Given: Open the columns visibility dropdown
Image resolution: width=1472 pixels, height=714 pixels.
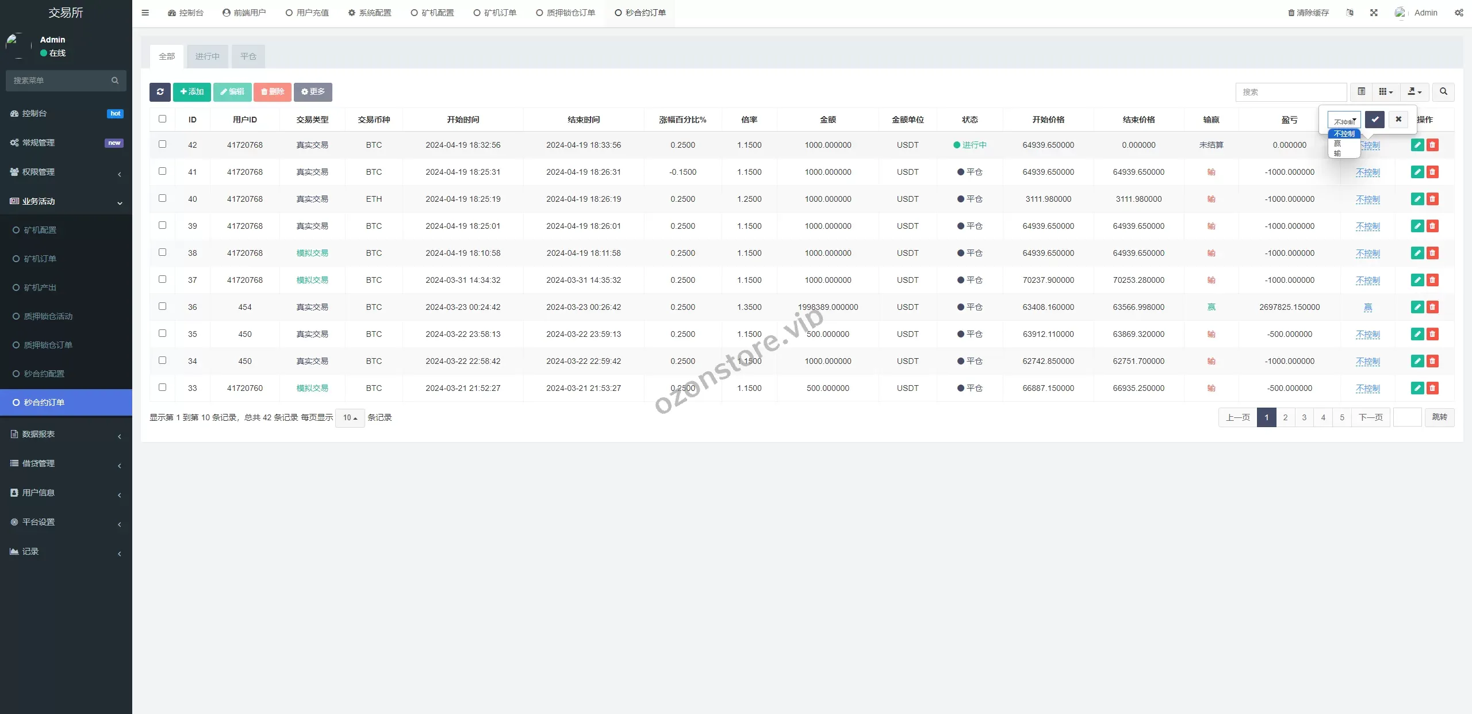Looking at the screenshot, I should pos(1386,92).
